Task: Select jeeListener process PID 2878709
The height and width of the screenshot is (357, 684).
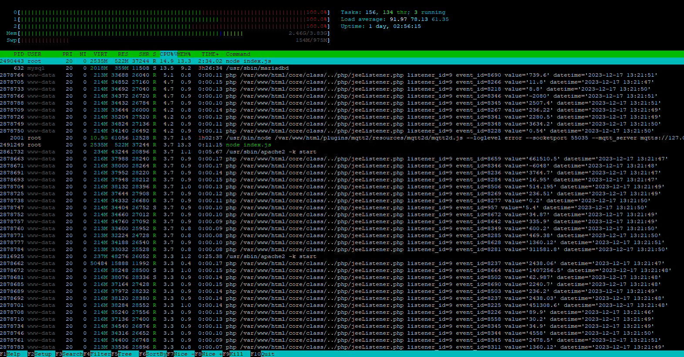Action: click(342, 110)
